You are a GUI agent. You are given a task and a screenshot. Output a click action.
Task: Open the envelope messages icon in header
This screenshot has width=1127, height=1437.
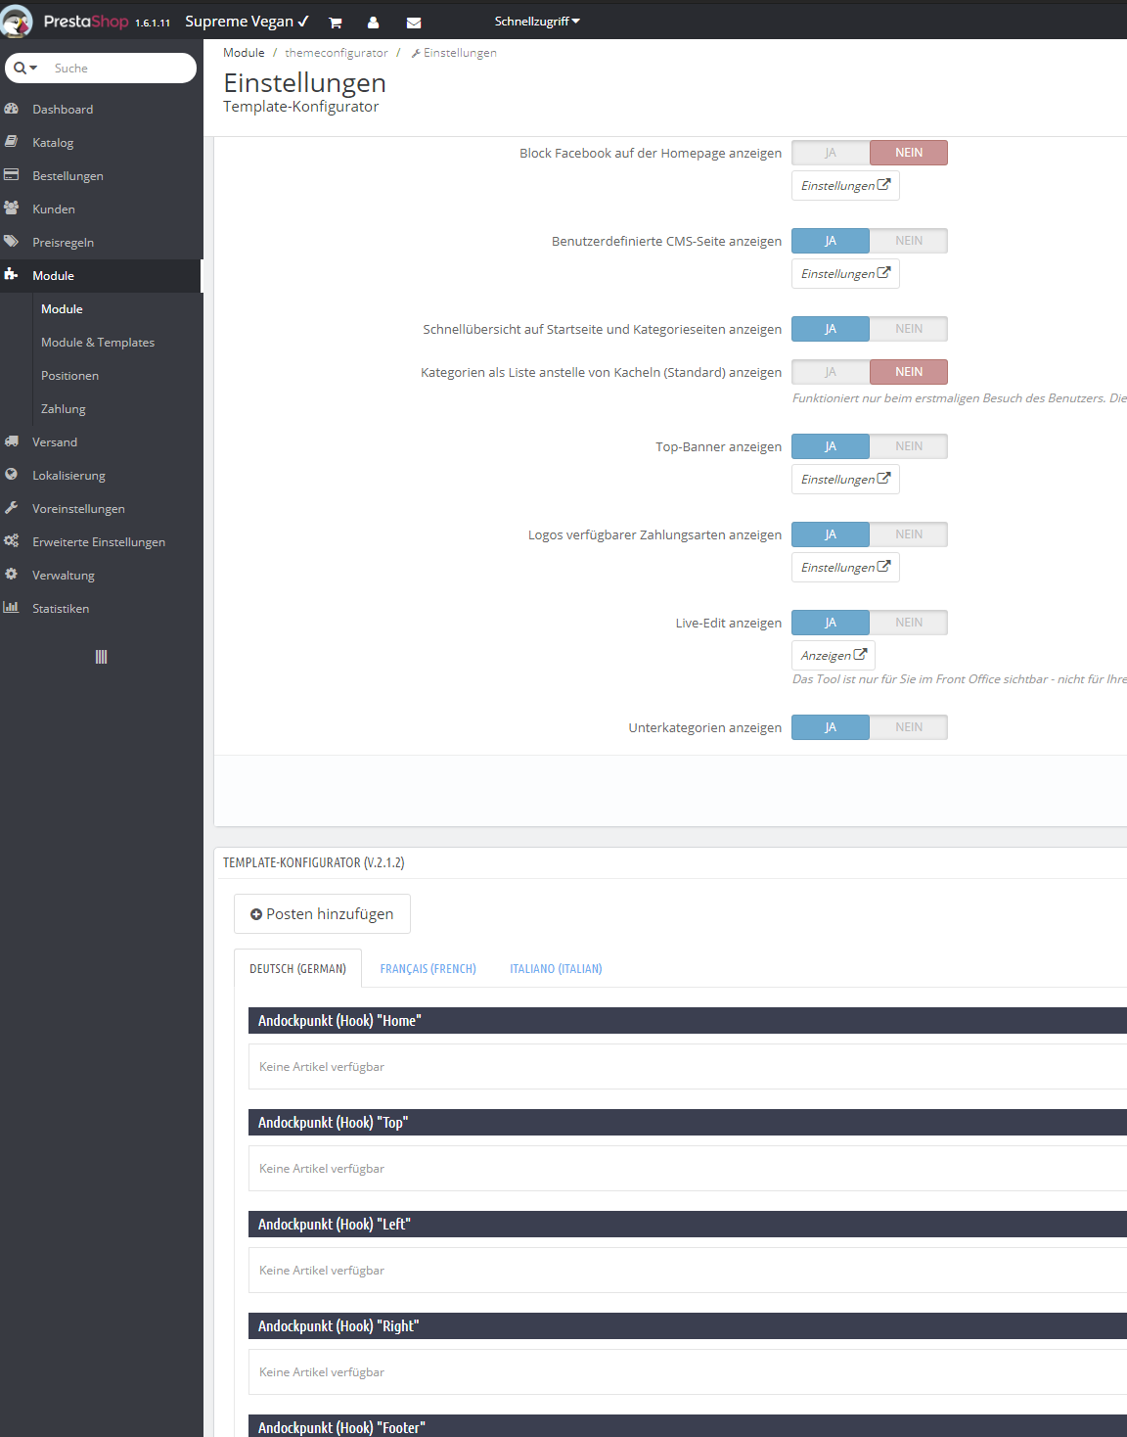pos(414,23)
